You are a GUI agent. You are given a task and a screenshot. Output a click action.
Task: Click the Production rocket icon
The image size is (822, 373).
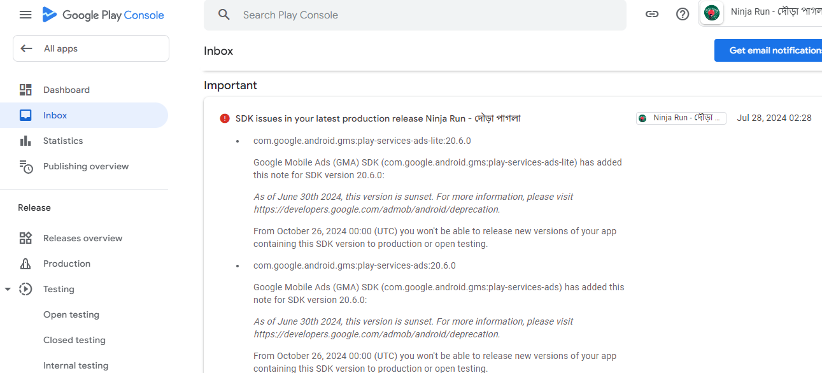coord(25,264)
